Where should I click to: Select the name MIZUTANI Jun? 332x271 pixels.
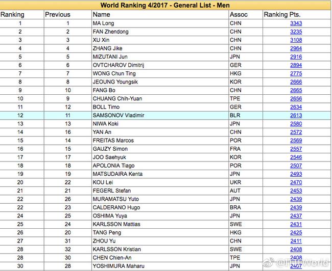[x=110, y=57]
